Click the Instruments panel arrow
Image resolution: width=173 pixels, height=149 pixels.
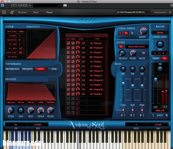tap(170, 12)
